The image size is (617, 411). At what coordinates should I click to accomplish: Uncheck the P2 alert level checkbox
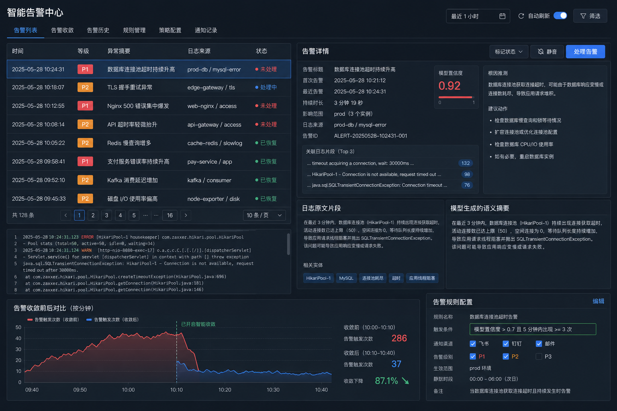[506, 357]
